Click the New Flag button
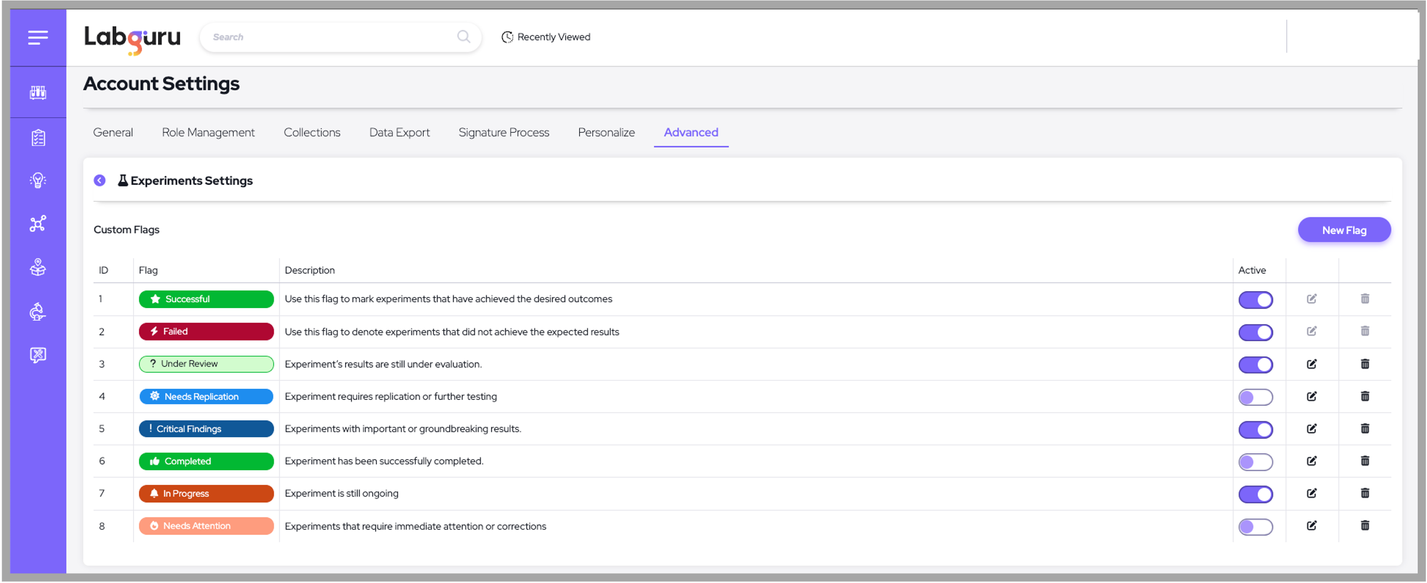This screenshot has height=583, width=1427. click(1344, 230)
